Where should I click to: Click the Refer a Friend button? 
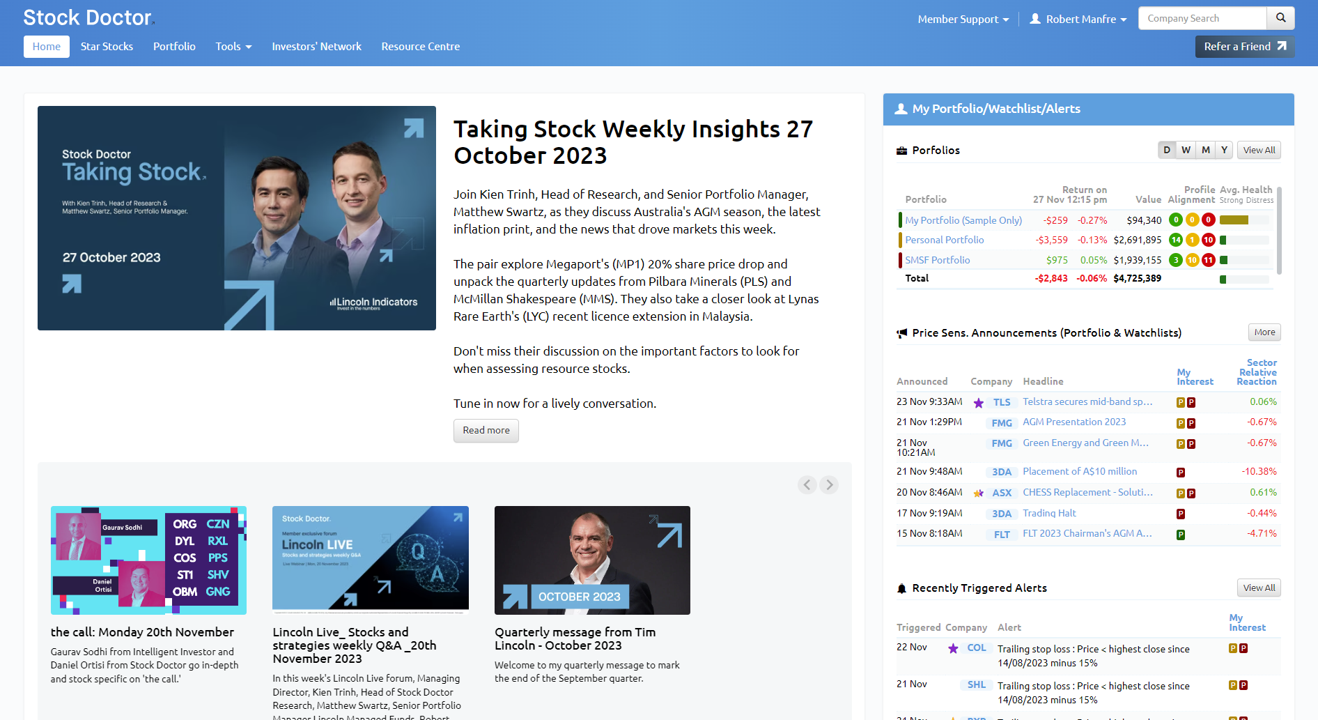coord(1245,47)
